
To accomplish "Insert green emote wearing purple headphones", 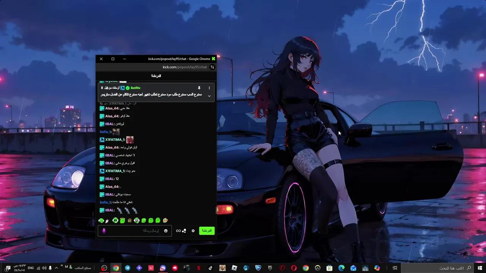I will [x=137, y=220].
